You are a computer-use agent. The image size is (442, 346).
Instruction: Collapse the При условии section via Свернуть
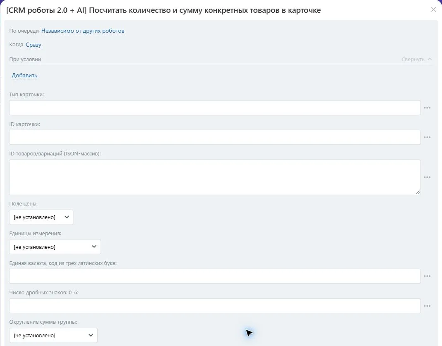coord(416,60)
